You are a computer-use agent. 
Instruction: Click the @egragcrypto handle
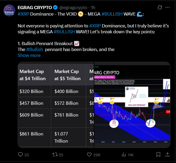pos(73,8)
